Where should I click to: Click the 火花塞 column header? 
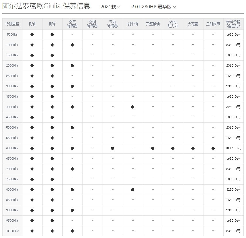point(193,24)
